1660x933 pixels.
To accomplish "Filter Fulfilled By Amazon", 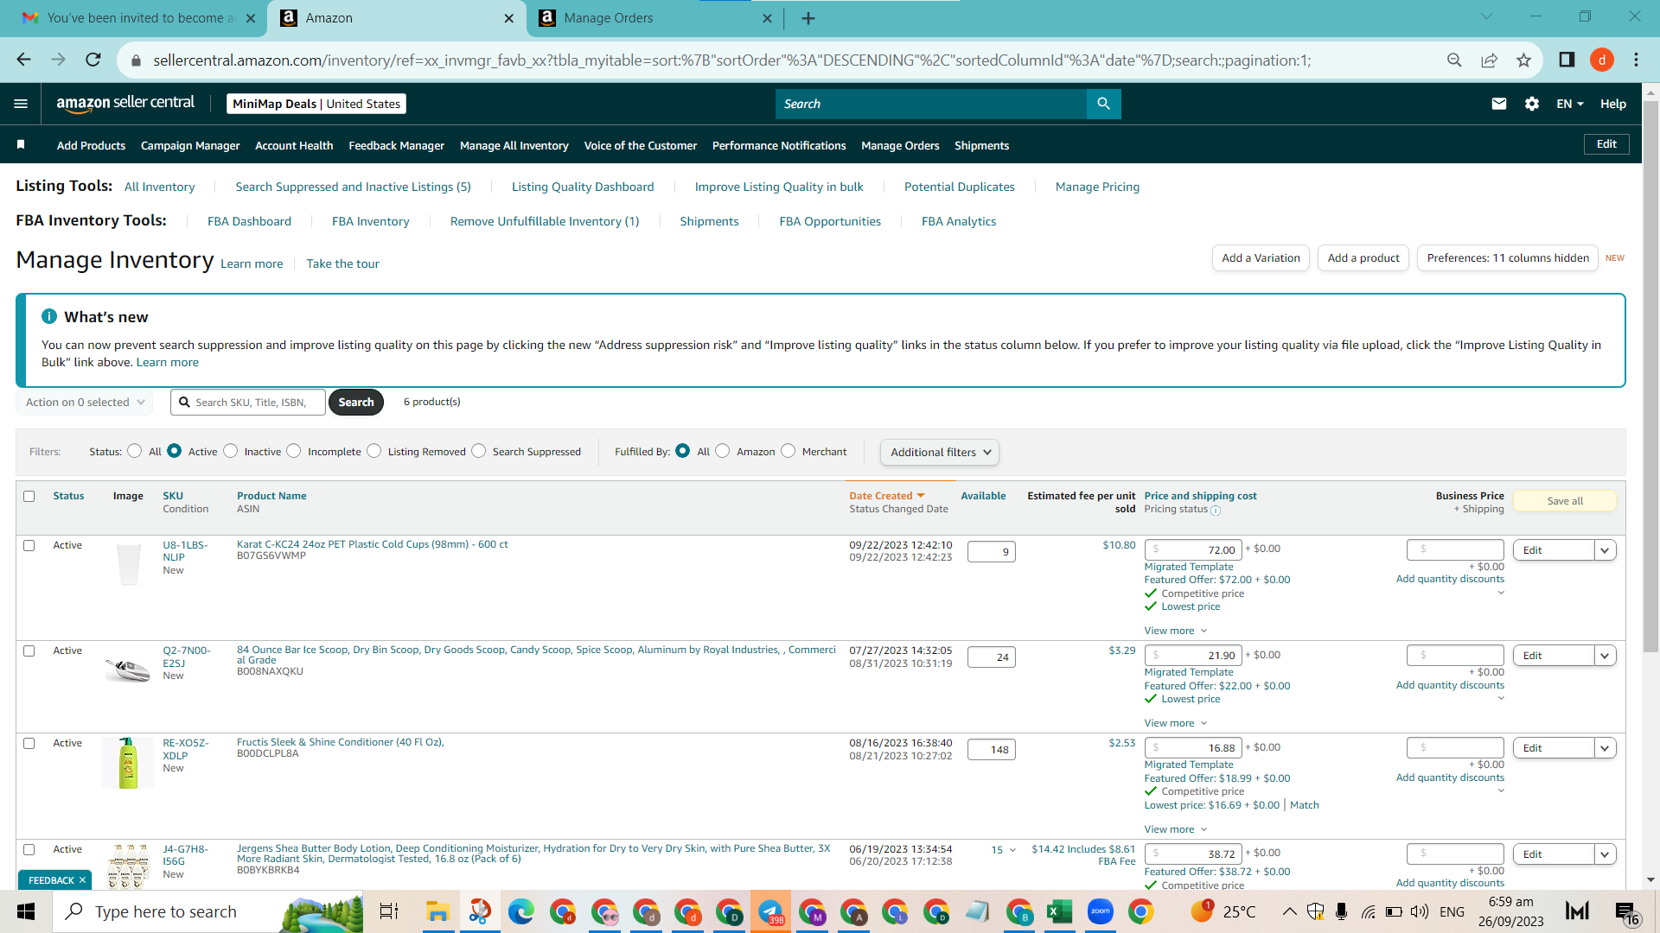I will pos(723,451).
